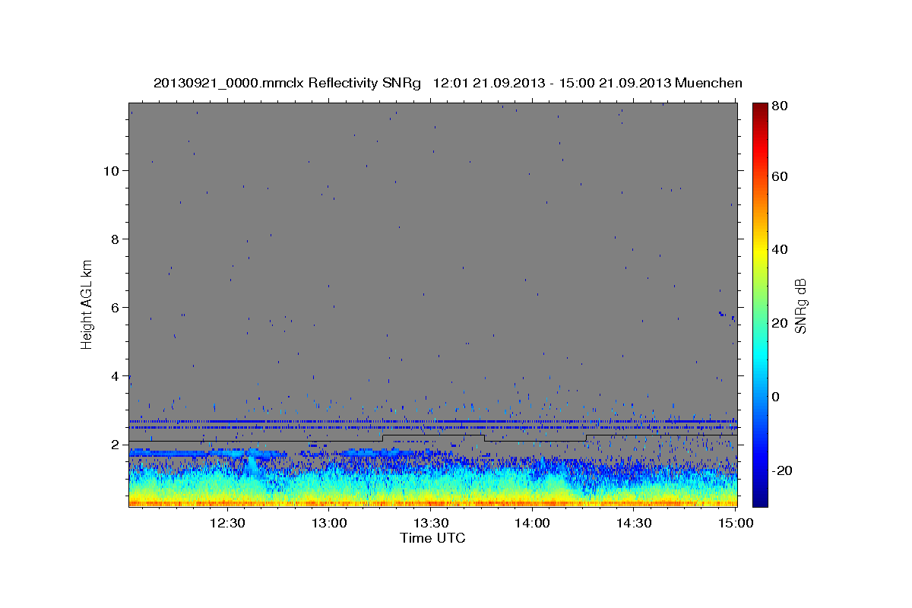Click the 'SNRg dB' colorbar label
The image size is (912, 608).
(x=800, y=305)
